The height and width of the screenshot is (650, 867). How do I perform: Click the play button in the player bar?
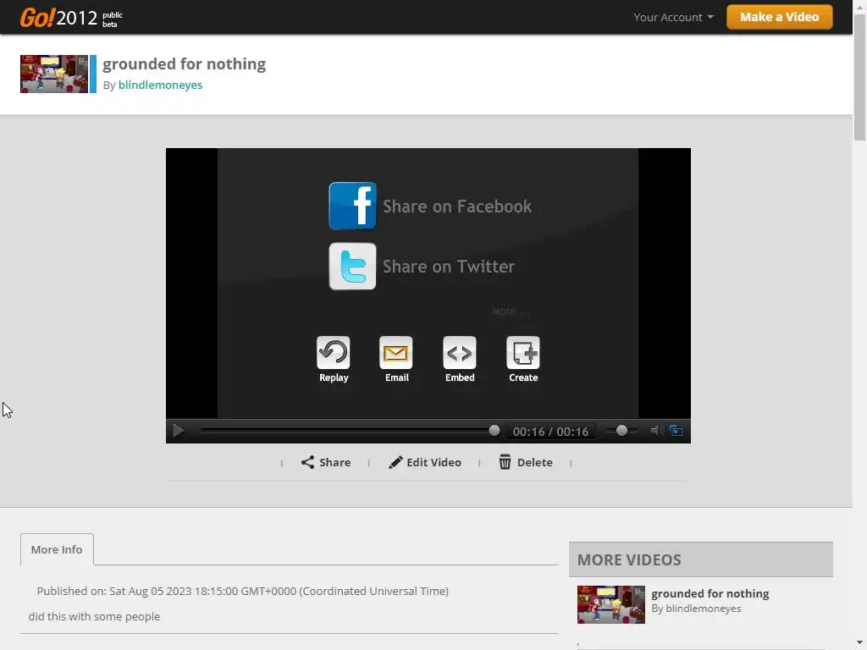click(178, 431)
